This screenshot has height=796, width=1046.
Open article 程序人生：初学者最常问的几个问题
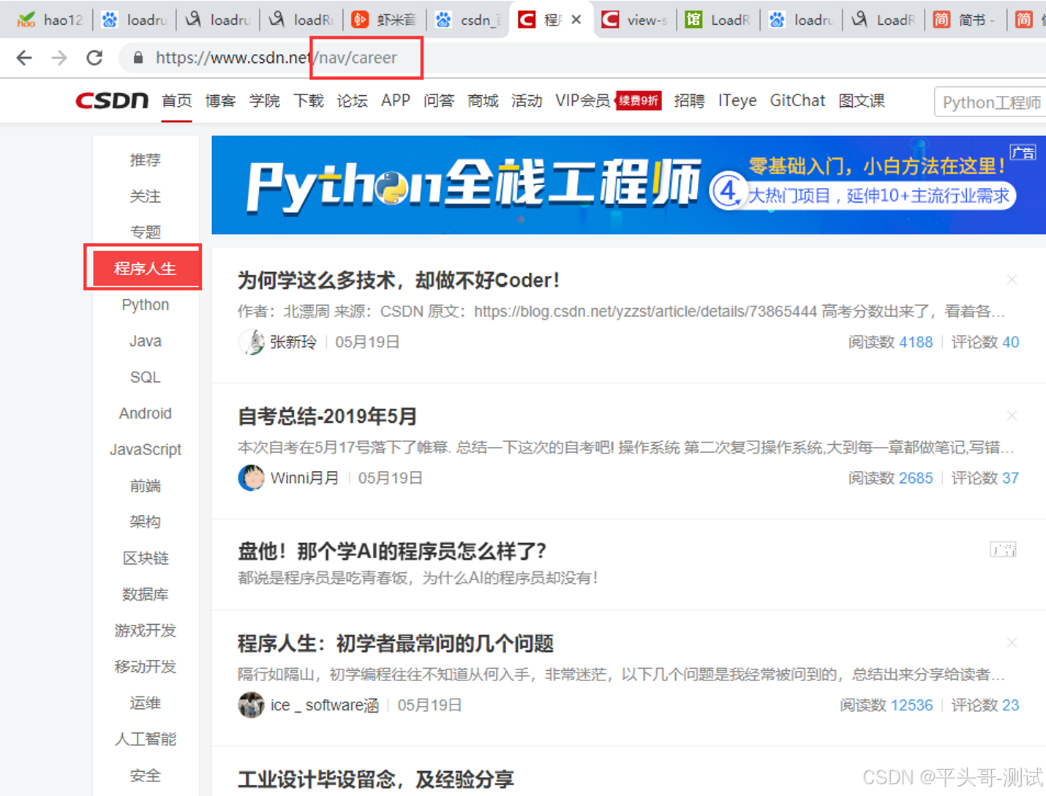pyautogui.click(x=396, y=643)
